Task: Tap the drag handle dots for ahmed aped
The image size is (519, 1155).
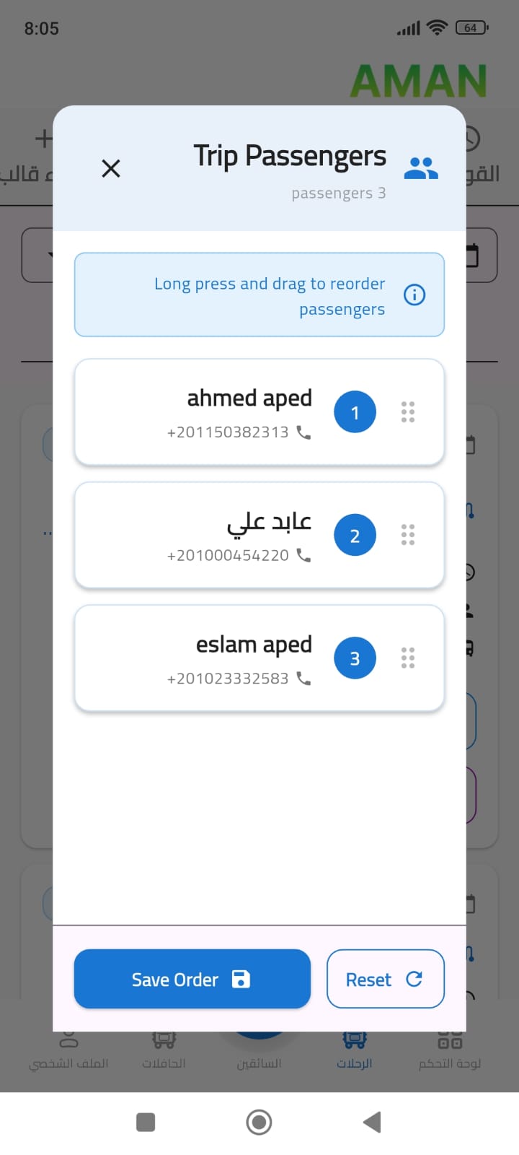Action: pos(408,411)
